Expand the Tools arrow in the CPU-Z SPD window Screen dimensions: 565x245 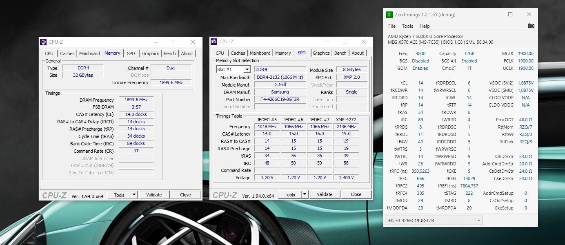tap(305, 195)
